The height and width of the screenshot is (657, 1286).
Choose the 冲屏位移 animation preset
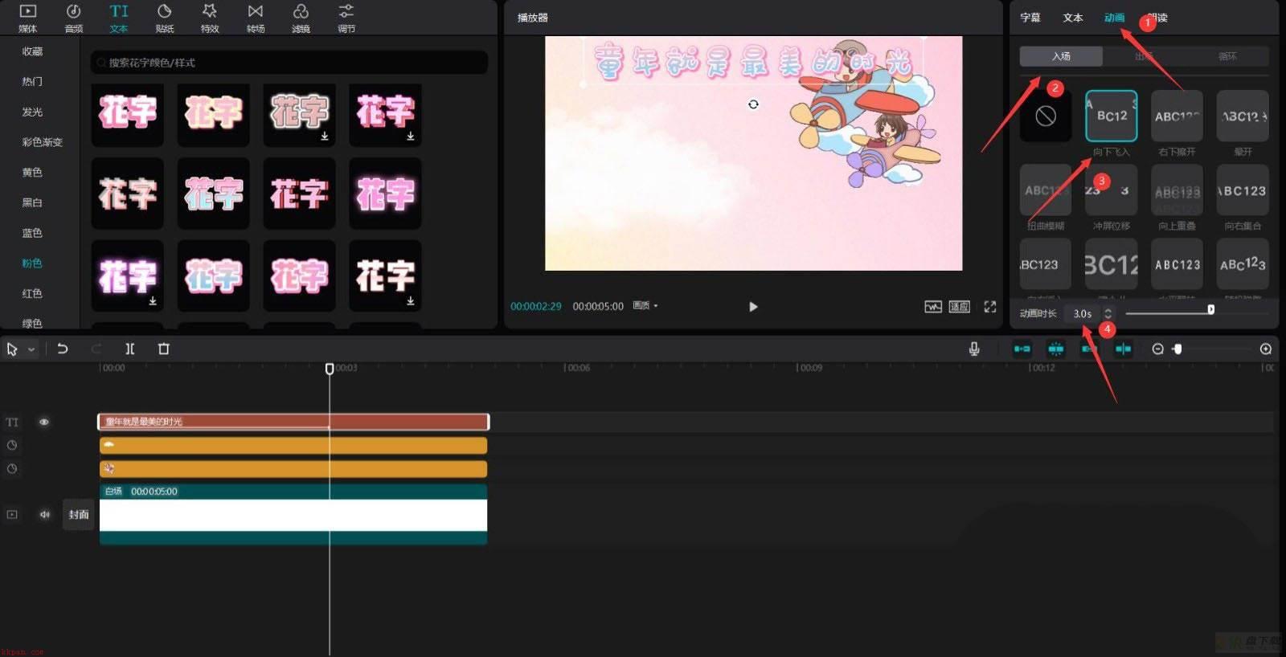1112,190
